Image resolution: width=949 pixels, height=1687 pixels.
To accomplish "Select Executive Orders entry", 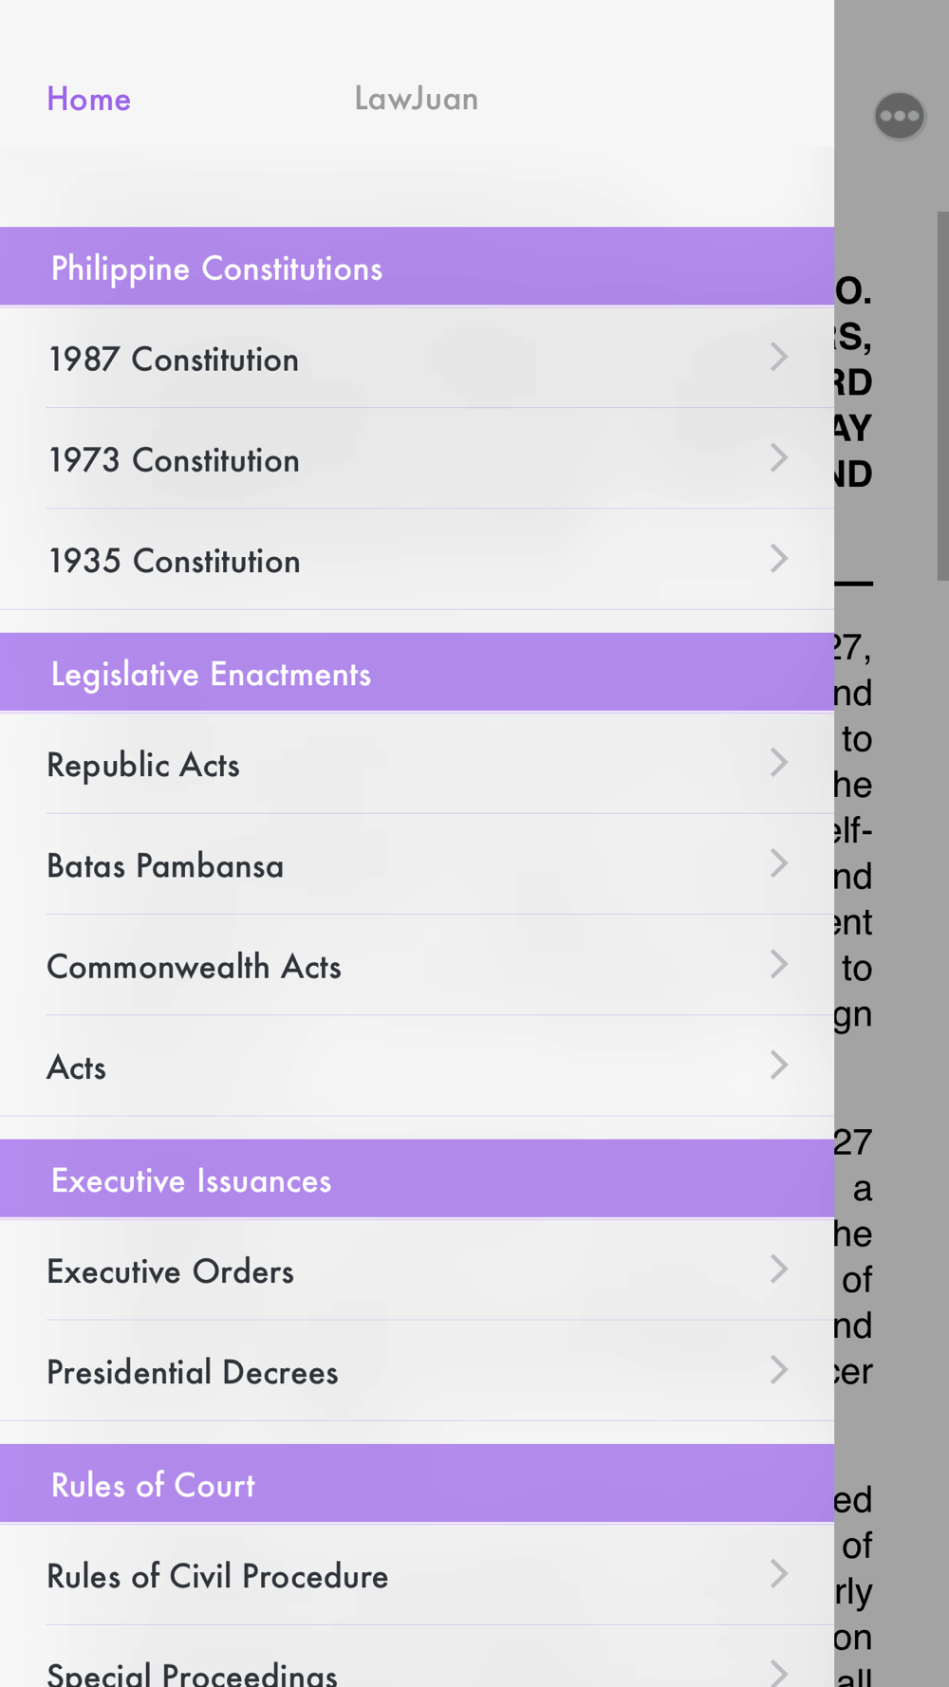I will pos(418,1270).
